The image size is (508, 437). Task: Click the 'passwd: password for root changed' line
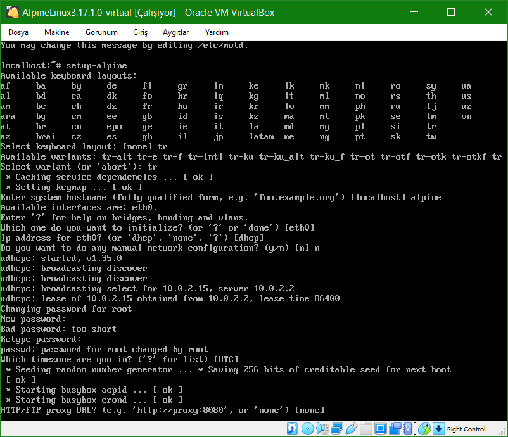pyautogui.click(x=104, y=349)
